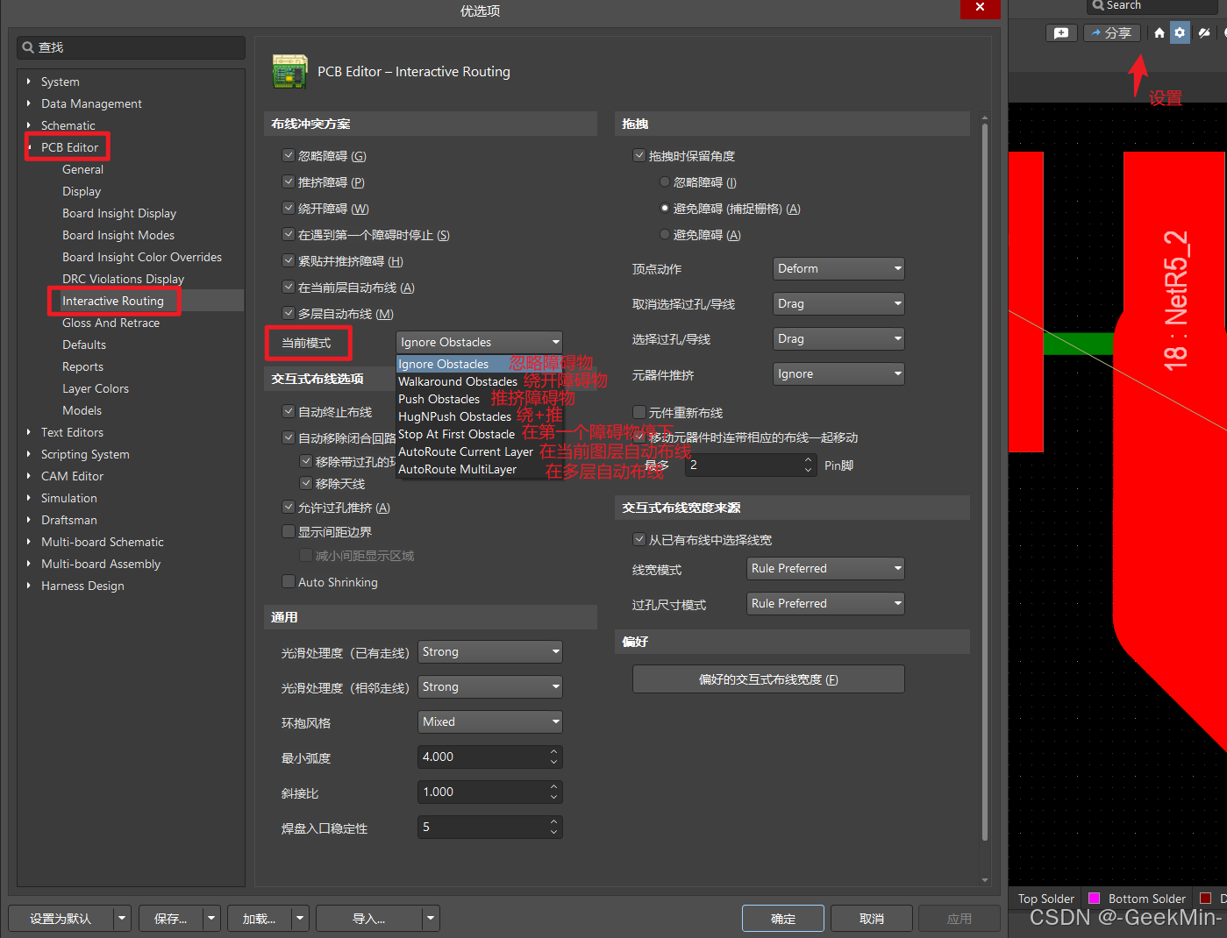Toggle the 忽略障碍 (G) checkbox

(288, 156)
